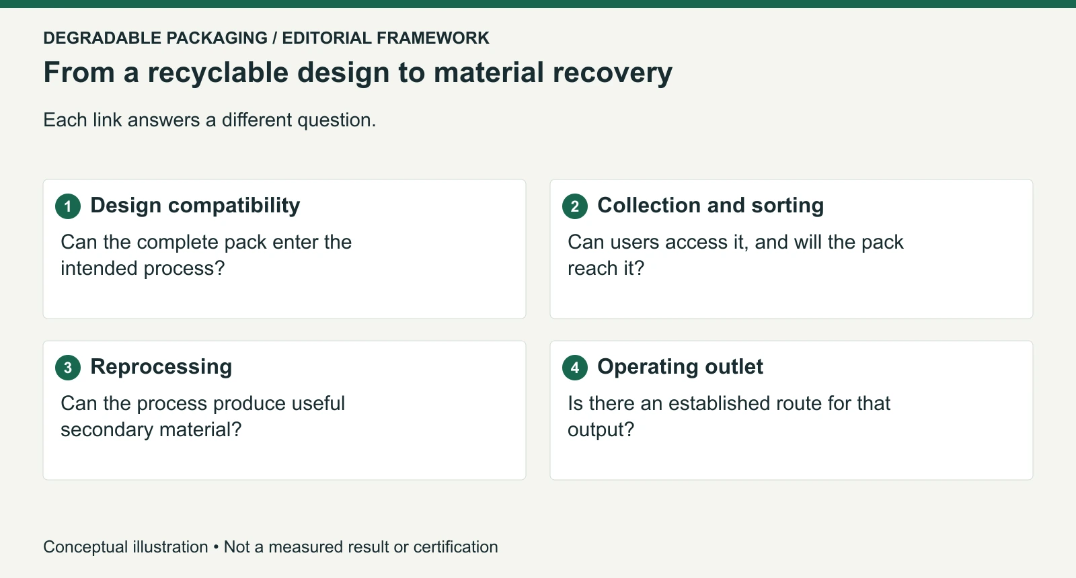Click "Can the process produce useful secondary material?"
The height and width of the screenshot is (578, 1076).
(202, 417)
